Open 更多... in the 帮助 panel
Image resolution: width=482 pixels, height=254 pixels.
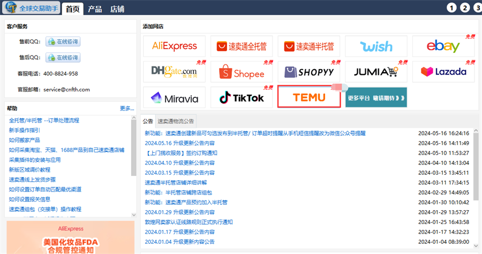point(127,109)
